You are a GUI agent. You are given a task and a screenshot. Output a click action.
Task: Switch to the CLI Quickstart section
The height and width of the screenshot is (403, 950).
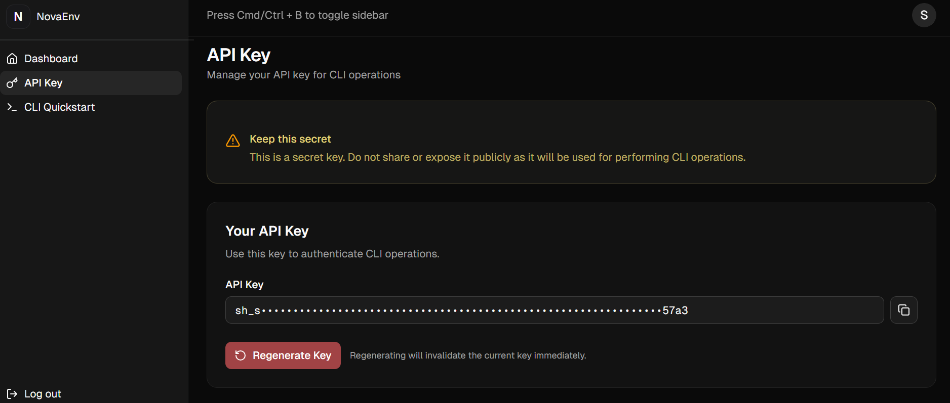(60, 107)
